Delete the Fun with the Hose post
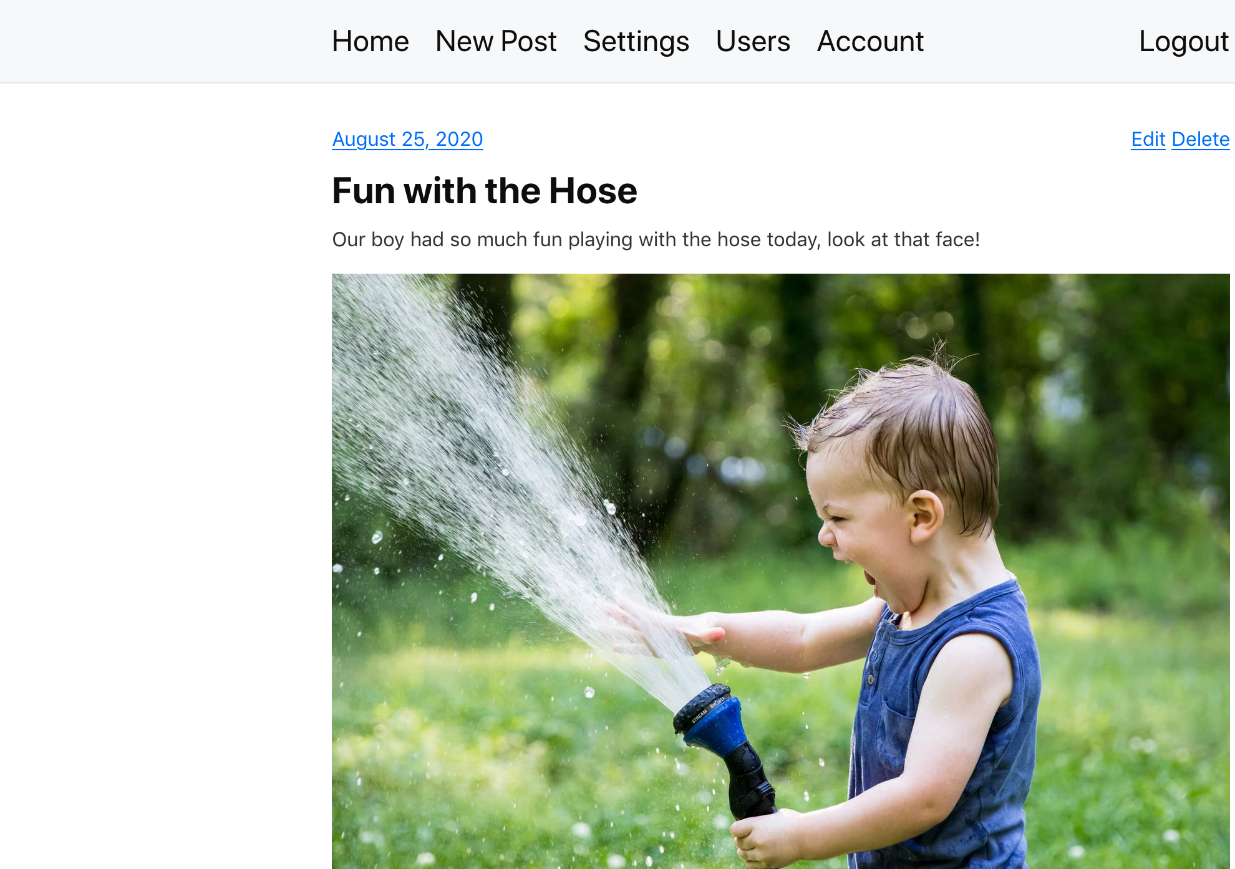Screen dimensions: 1235x869 pyautogui.click(x=1200, y=139)
